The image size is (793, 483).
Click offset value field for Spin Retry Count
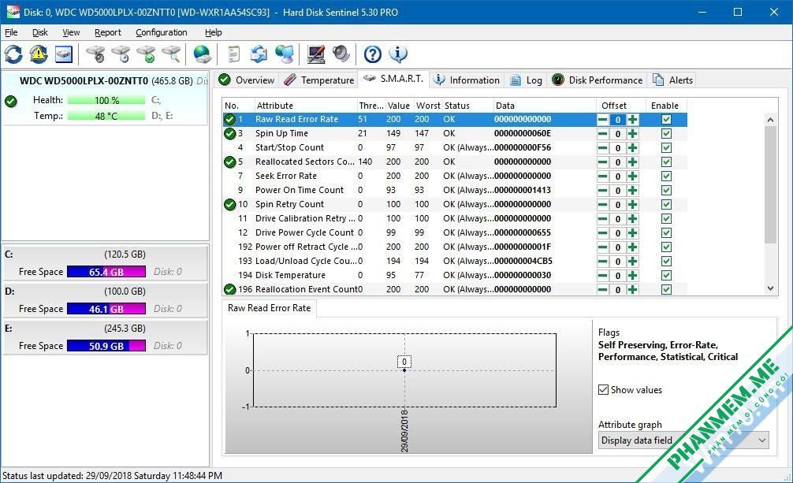[x=617, y=204]
